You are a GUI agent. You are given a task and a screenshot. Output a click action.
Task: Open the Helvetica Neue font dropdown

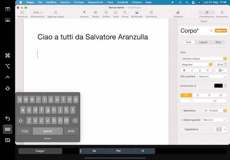pos(204,58)
